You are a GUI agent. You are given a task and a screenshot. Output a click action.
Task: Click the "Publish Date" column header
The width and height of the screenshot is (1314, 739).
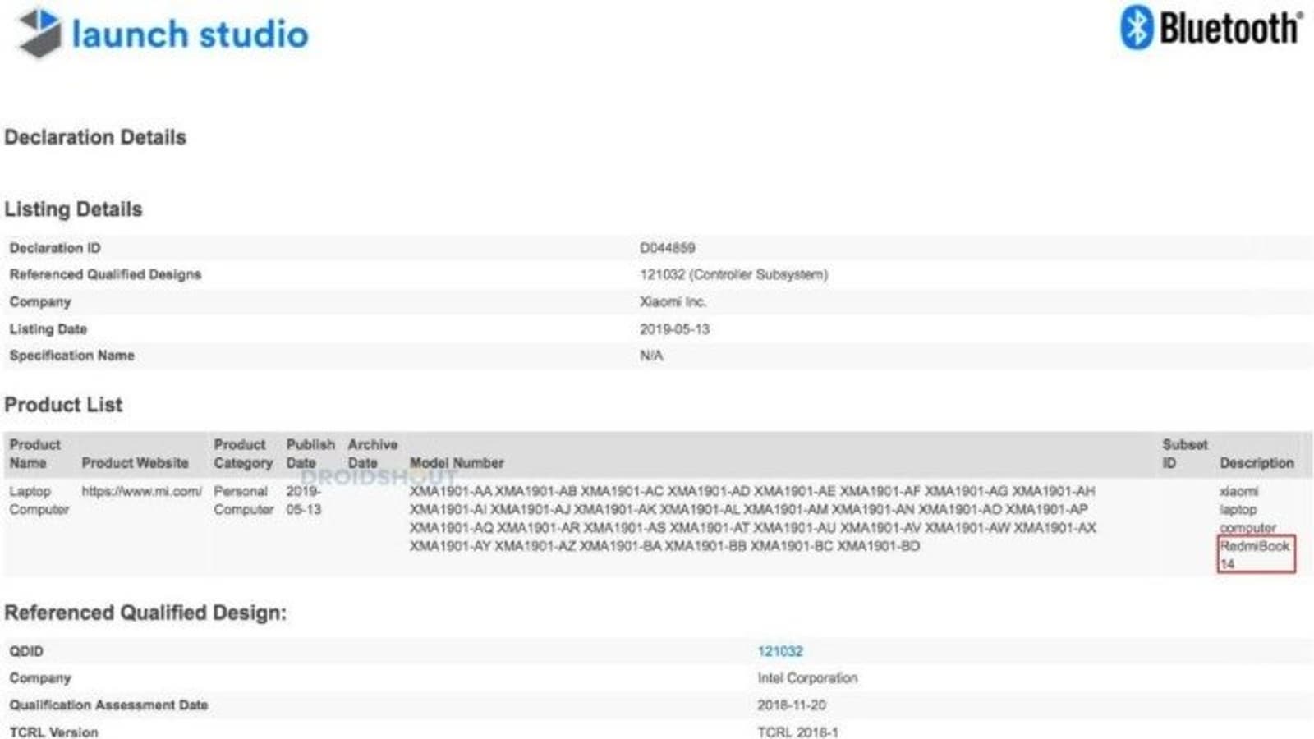point(310,453)
